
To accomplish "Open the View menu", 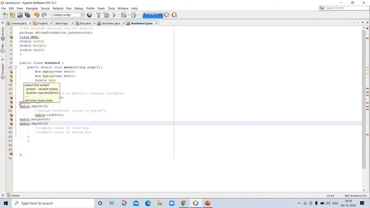I will 20,8.
